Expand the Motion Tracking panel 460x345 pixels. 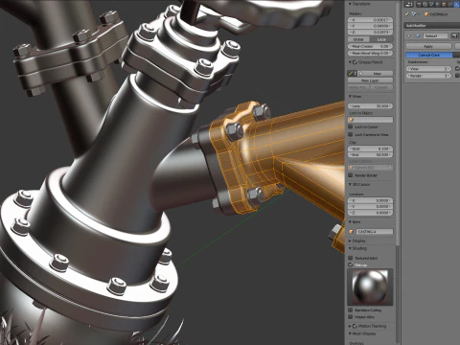click(x=350, y=326)
